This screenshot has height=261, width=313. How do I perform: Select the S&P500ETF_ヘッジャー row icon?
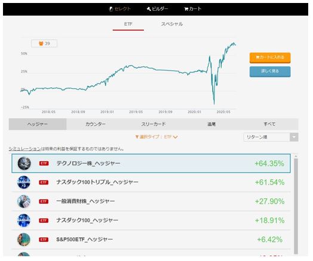(24, 239)
